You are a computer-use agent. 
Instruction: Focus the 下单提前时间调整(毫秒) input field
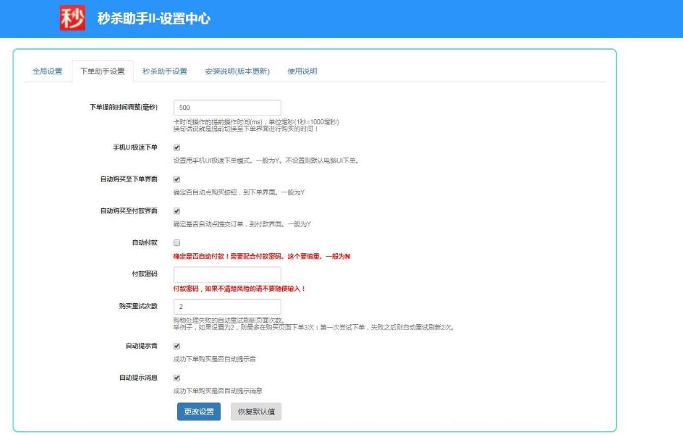[227, 107]
